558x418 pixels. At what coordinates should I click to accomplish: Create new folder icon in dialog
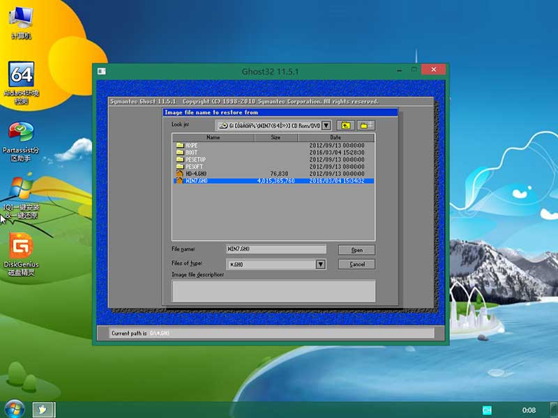[x=365, y=125]
